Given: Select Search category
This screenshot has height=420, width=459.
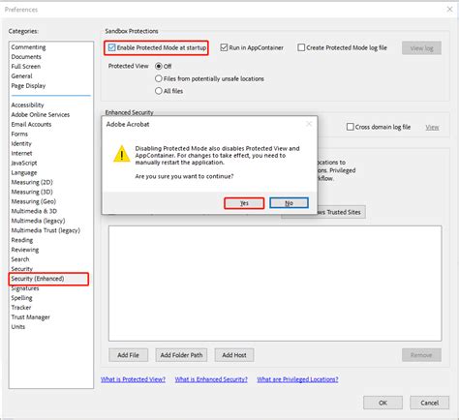Looking at the screenshot, I should coord(20,259).
